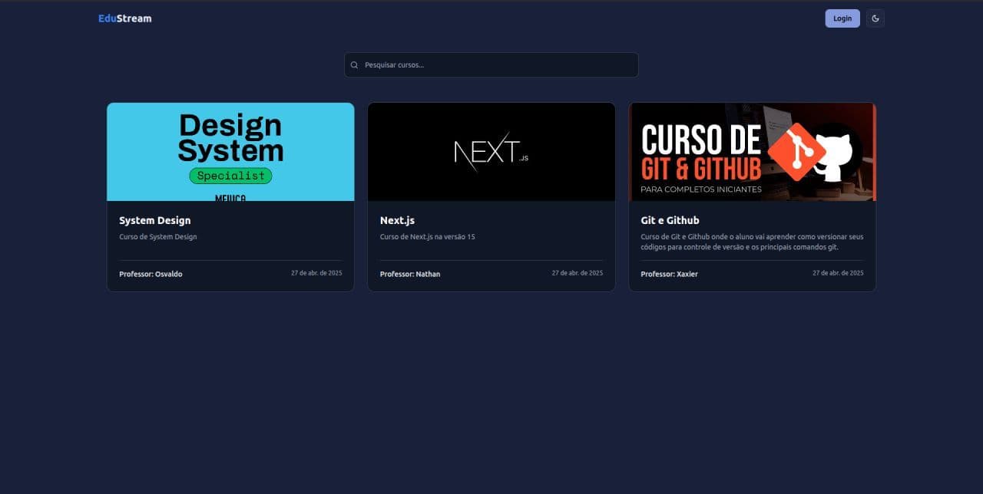This screenshot has width=983, height=494.
Task: Click the Next.js logo on the course thumbnail
Action: pos(491,151)
